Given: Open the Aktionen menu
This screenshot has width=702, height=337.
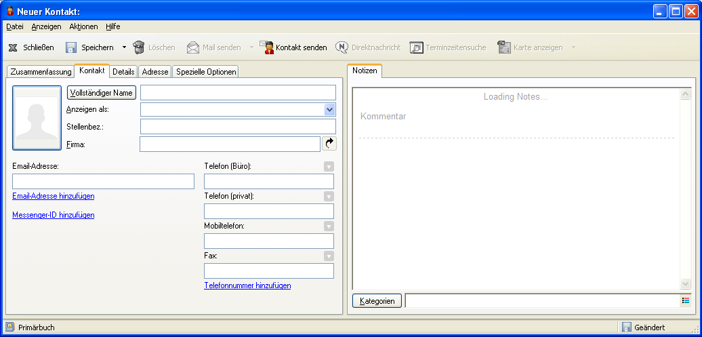Looking at the screenshot, I should (83, 26).
